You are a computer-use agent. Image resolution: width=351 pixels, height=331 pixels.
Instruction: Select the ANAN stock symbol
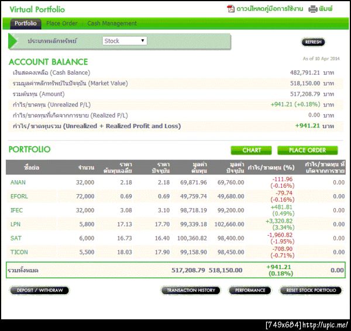pyautogui.click(x=18, y=182)
